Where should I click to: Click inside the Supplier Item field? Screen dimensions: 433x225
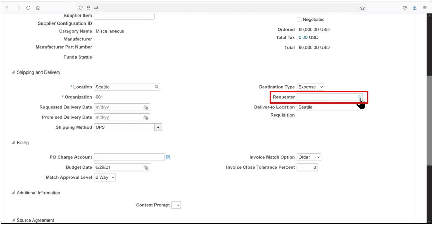tap(124, 16)
